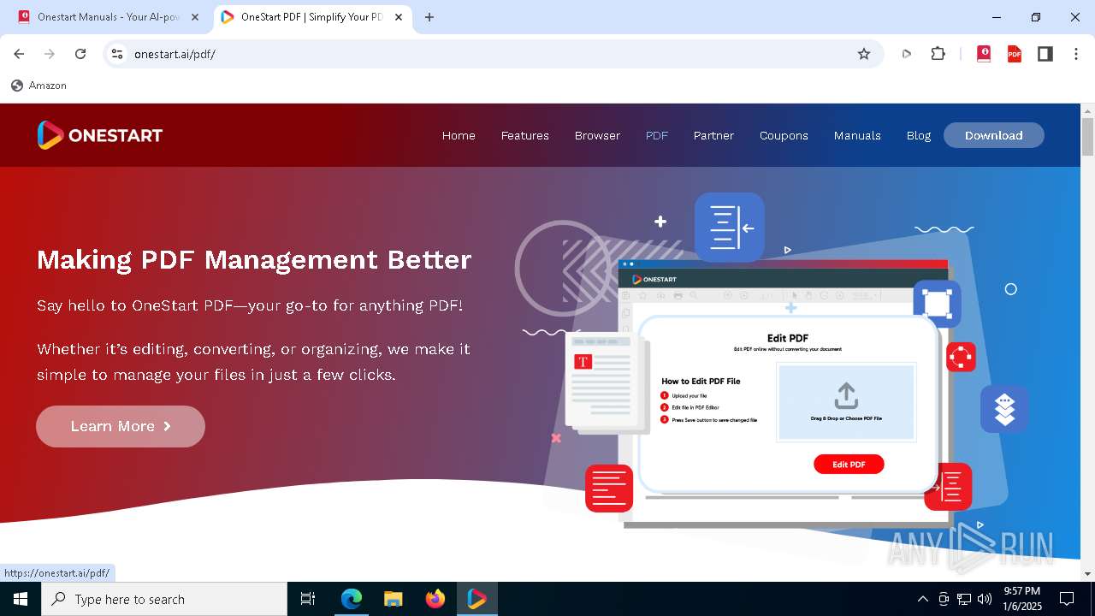
Task: Open the Windows Start menu
Action: [21, 599]
